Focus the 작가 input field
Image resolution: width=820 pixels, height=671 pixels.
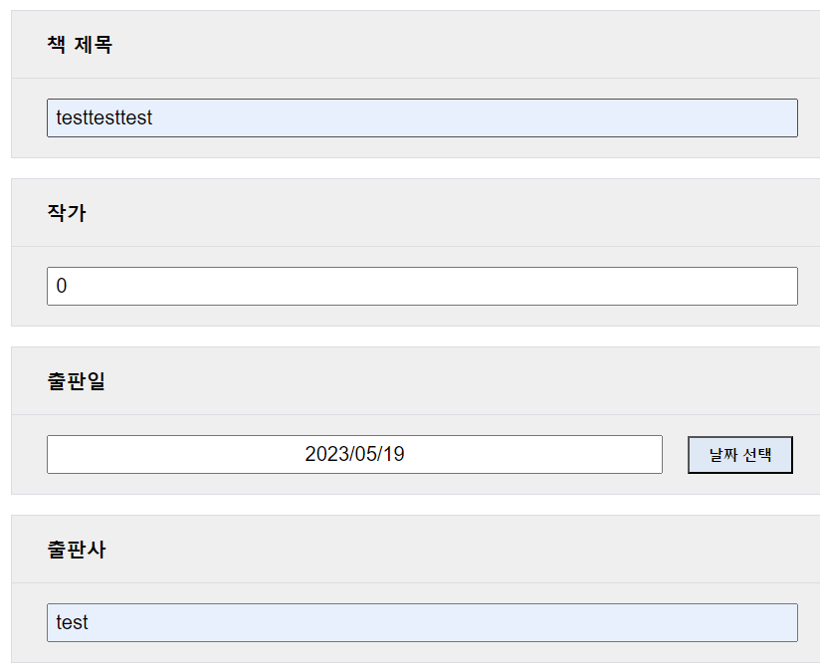point(422,286)
